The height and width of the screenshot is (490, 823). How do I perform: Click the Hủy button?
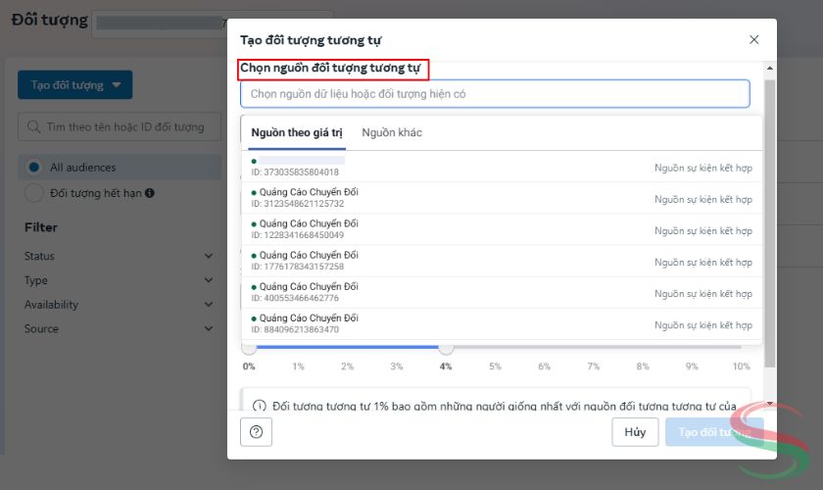pyautogui.click(x=635, y=432)
